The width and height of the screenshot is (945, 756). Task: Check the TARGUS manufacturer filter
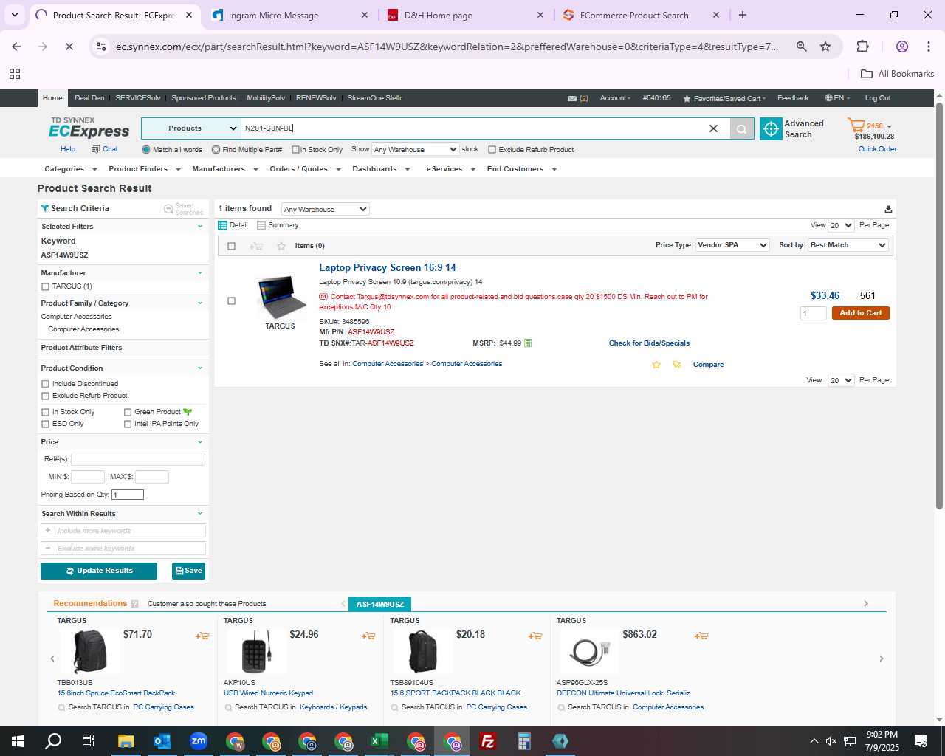pyautogui.click(x=46, y=286)
